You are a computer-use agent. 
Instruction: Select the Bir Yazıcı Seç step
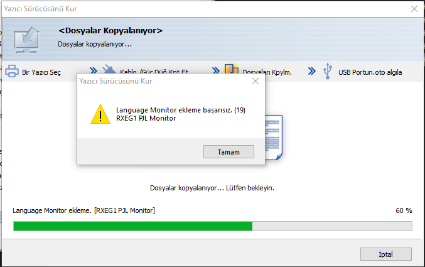click(x=41, y=72)
